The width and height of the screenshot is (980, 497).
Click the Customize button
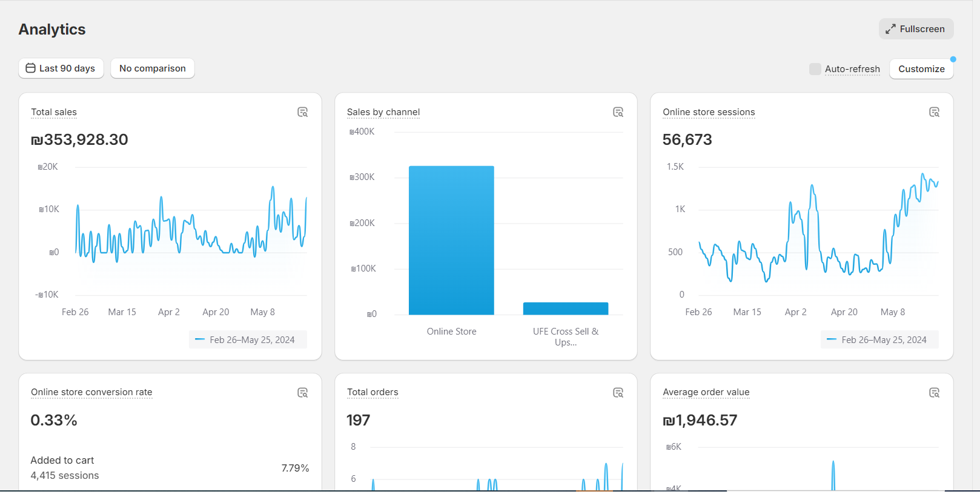pyautogui.click(x=921, y=69)
